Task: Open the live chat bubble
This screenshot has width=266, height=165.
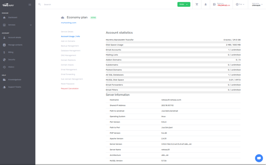Action: (259, 158)
